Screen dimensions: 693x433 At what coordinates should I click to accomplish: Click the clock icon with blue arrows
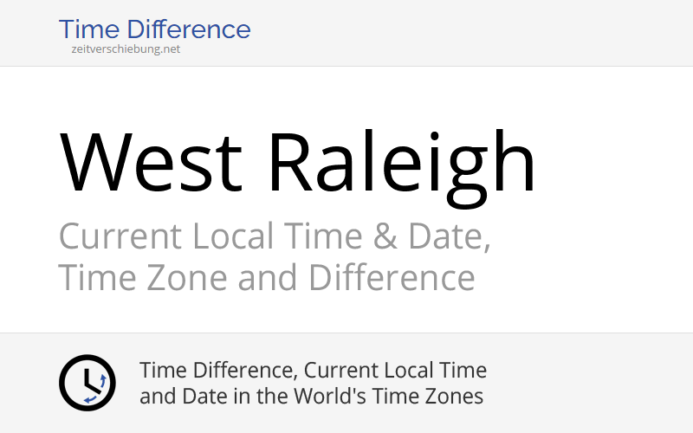(87, 383)
